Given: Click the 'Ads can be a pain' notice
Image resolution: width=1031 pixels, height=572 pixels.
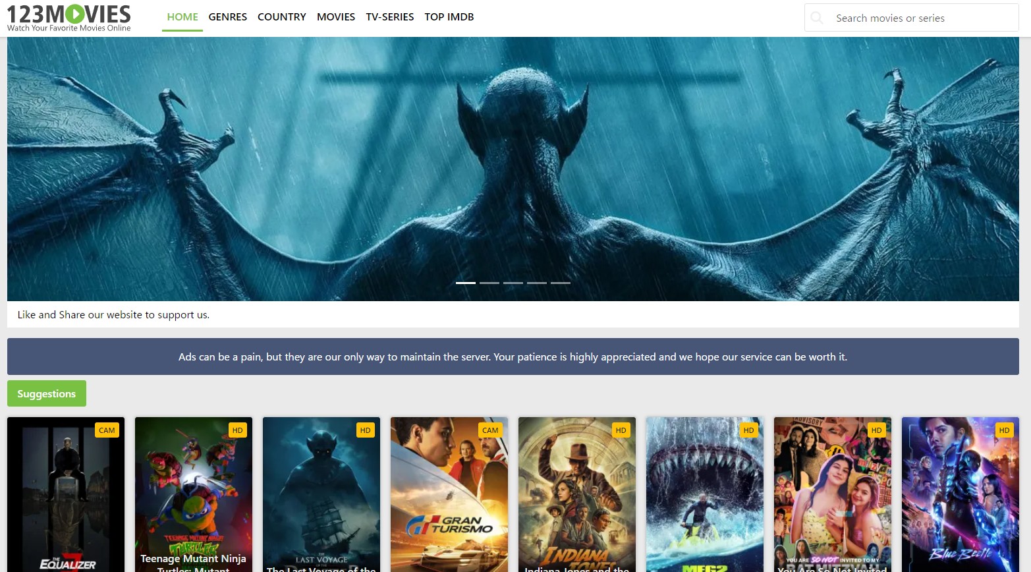Looking at the screenshot, I should (513, 357).
